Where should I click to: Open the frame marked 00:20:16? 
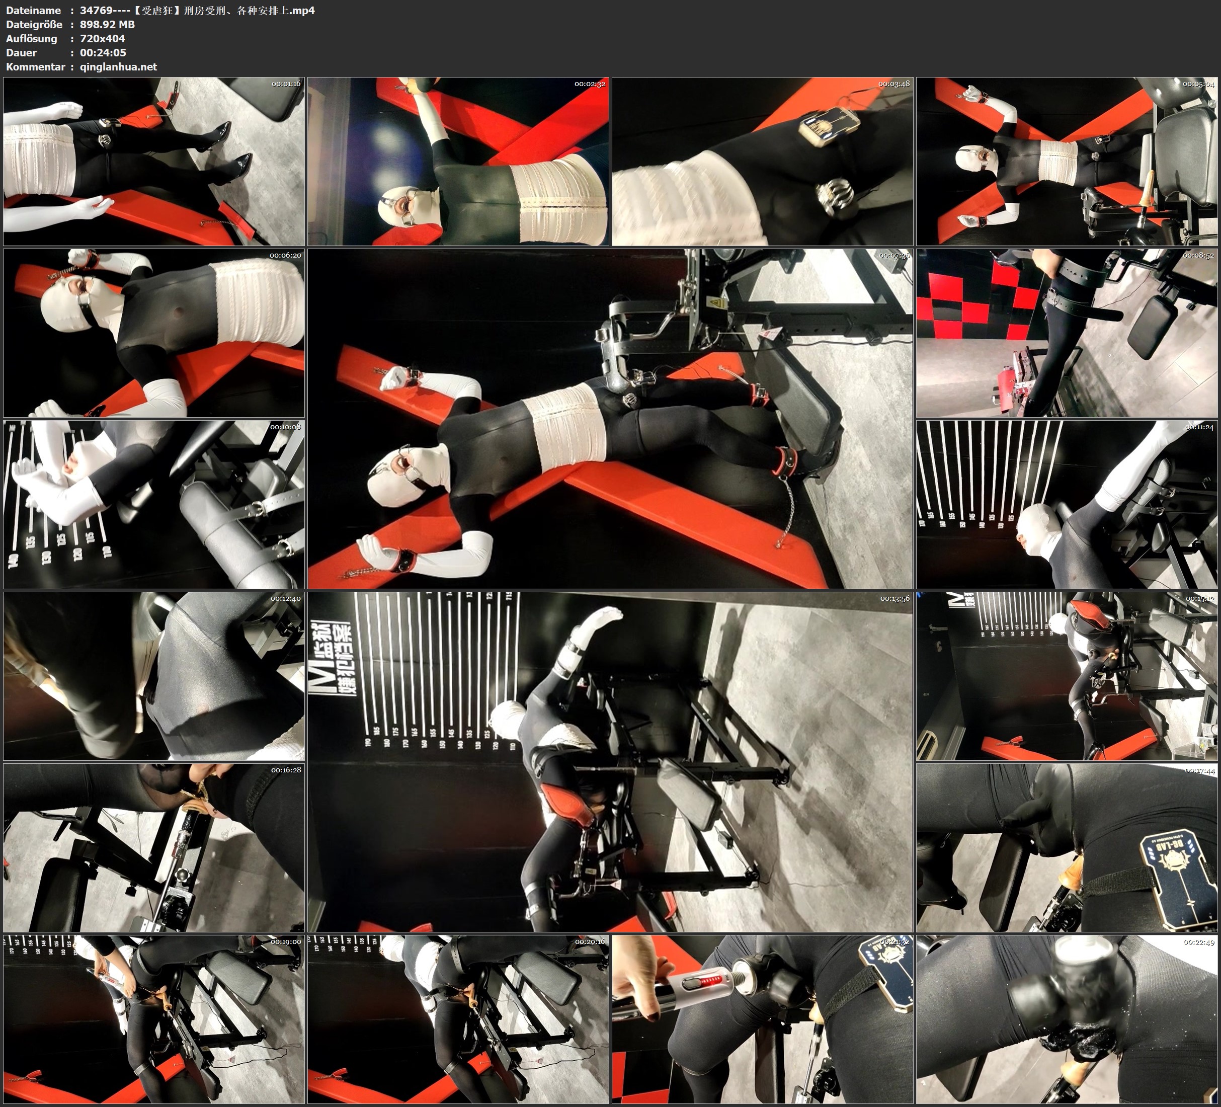458,1018
